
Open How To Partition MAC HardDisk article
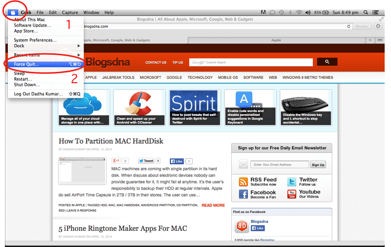click(x=111, y=141)
